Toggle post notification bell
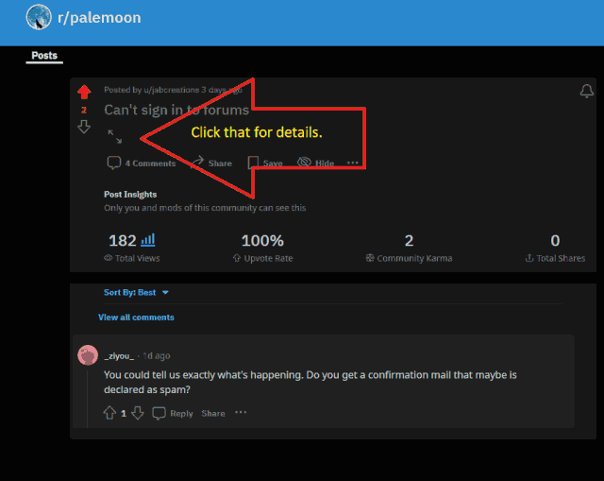Screen dimensions: 604x481 (587, 91)
